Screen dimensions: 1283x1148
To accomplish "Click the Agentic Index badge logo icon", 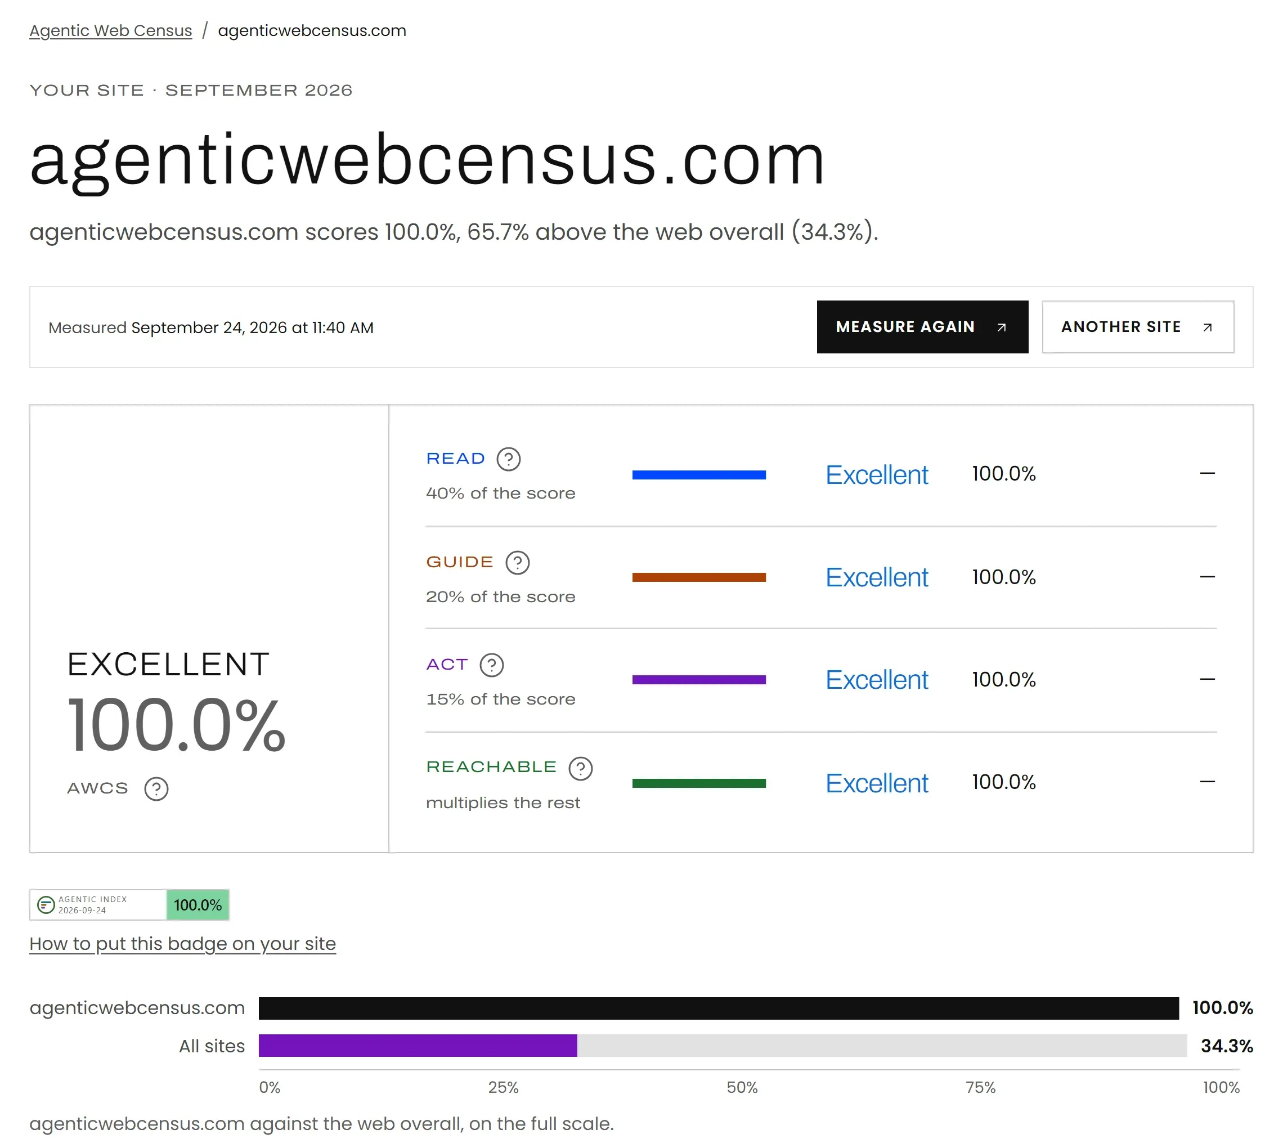I will pyautogui.click(x=46, y=905).
